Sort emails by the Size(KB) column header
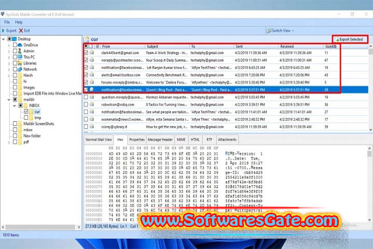Image resolution: width=373 pixels, height=249 pixels. pos(331,46)
